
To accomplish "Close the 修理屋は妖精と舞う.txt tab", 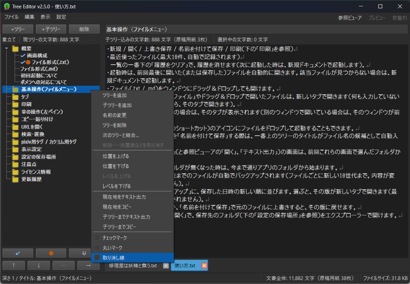I will pyautogui.click(x=166, y=266).
